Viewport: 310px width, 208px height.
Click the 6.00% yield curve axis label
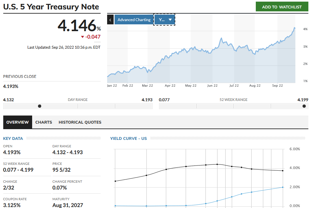pos(295,149)
